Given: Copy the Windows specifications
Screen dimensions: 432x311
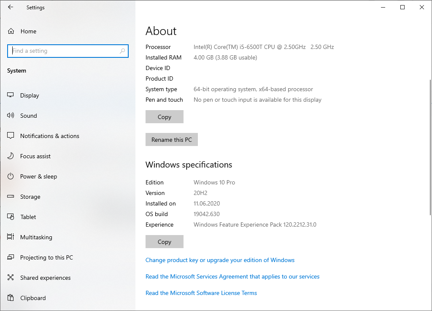Looking at the screenshot, I should coord(165,241).
